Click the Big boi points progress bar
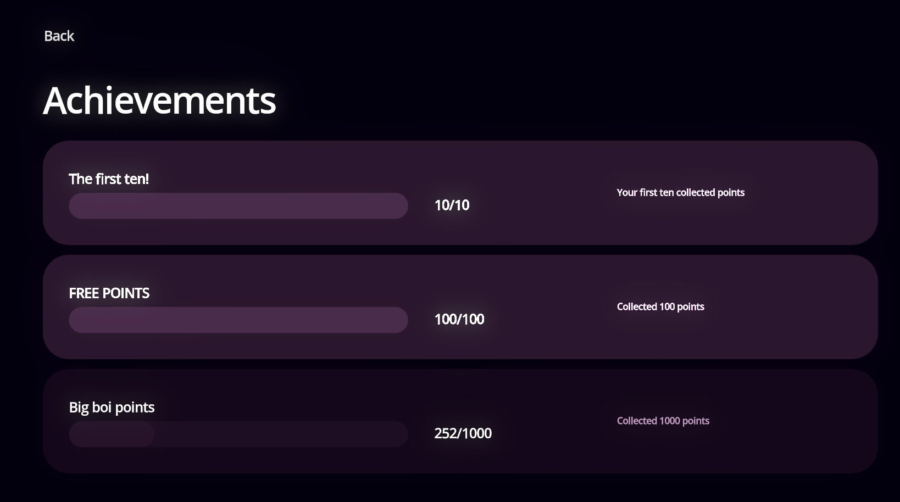900x502 pixels. (238, 434)
